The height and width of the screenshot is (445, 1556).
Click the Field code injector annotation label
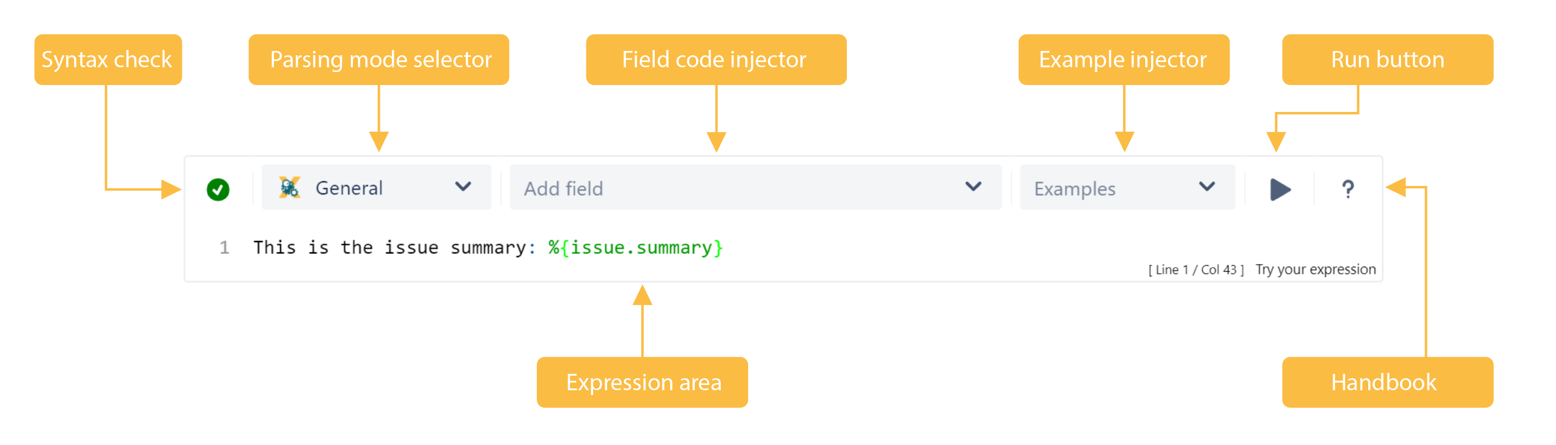coord(716,60)
